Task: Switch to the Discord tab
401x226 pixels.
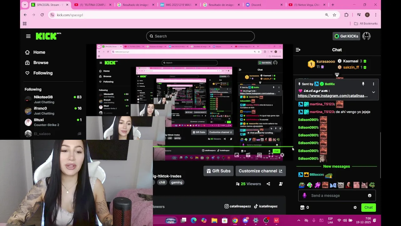Action: click(x=265, y=5)
